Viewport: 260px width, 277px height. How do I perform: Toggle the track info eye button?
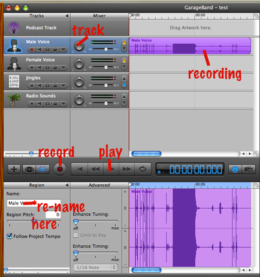pyautogui.click(x=29, y=170)
